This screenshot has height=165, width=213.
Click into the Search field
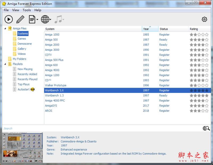102,128
